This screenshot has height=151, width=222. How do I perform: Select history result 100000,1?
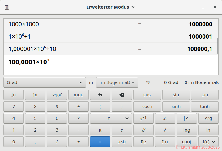coord(200,49)
